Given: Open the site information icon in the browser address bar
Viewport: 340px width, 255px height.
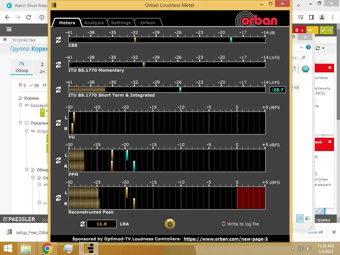Looking at the screenshot, I should (42, 17).
